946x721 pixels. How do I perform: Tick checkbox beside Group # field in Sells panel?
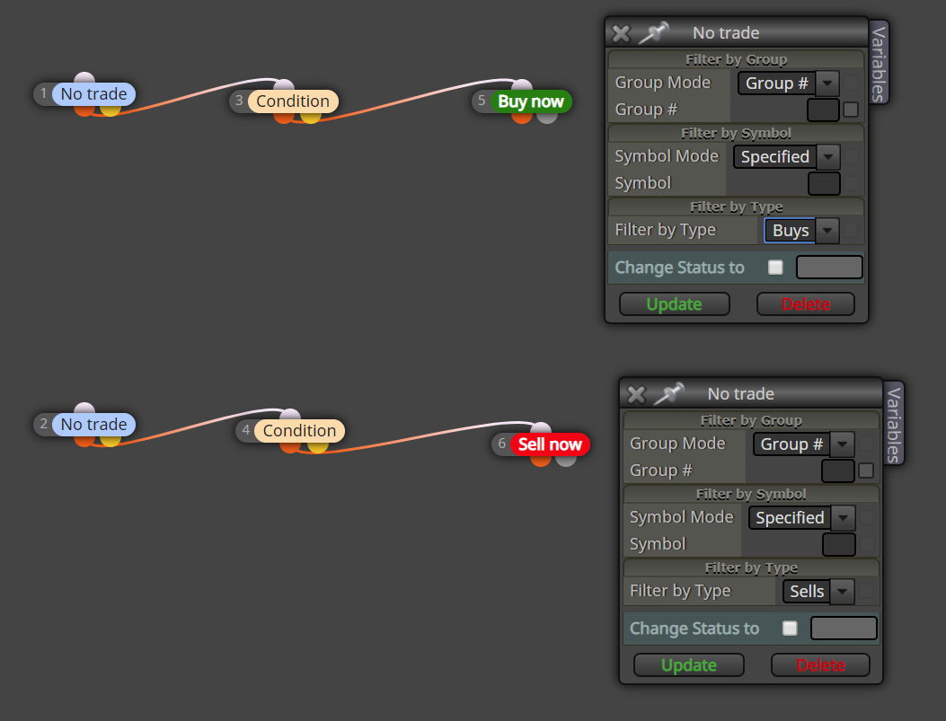coord(866,470)
